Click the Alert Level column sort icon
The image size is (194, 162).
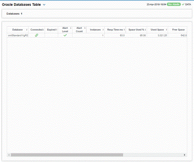tap(71, 28)
